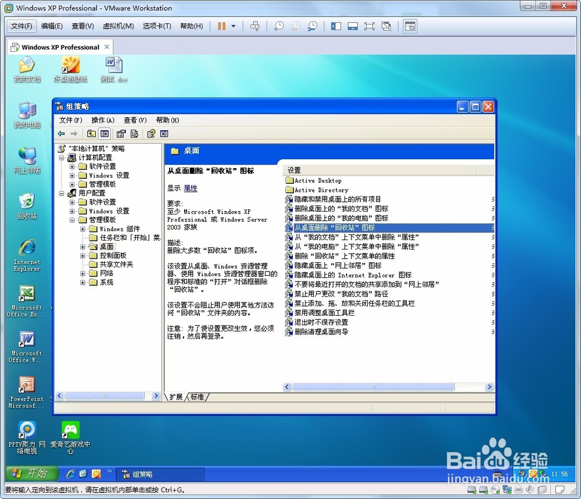The image size is (581, 499).
Task: Select 任务栏和「开始」菜单 tree node
Action: coord(125,238)
